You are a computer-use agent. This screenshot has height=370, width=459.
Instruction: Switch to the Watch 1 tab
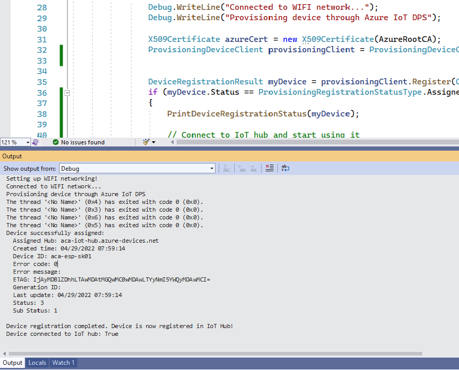coord(63,362)
